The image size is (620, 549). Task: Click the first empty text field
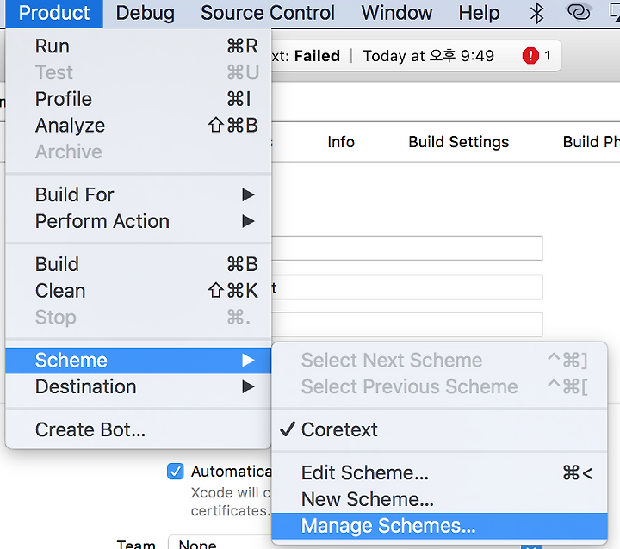pos(406,248)
